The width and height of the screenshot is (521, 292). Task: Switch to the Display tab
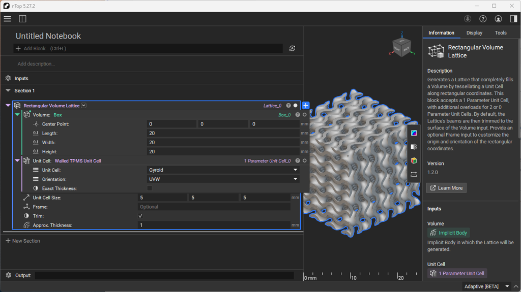[x=474, y=33]
